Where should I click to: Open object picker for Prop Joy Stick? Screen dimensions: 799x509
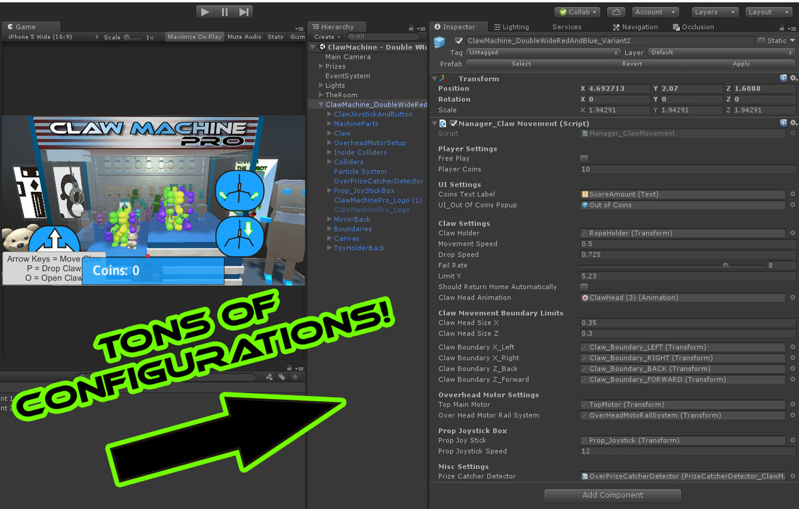click(792, 440)
